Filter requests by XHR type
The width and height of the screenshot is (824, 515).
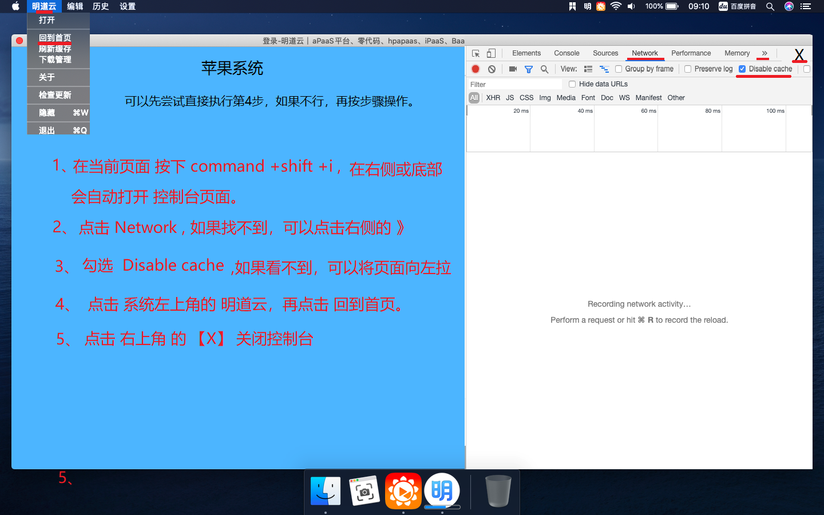tap(493, 98)
